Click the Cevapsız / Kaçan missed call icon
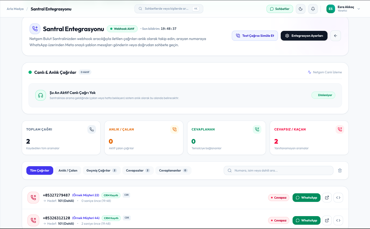The image size is (370, 229). click(x=340, y=129)
